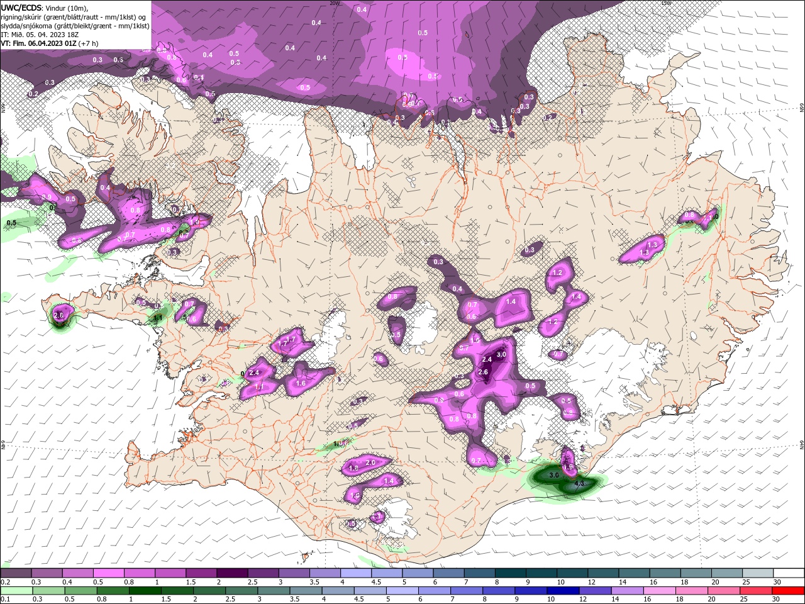Screen dimensions: 805x604
Task: Pick the darkest purple 2 swatch in upper legend
Action: click(232, 573)
